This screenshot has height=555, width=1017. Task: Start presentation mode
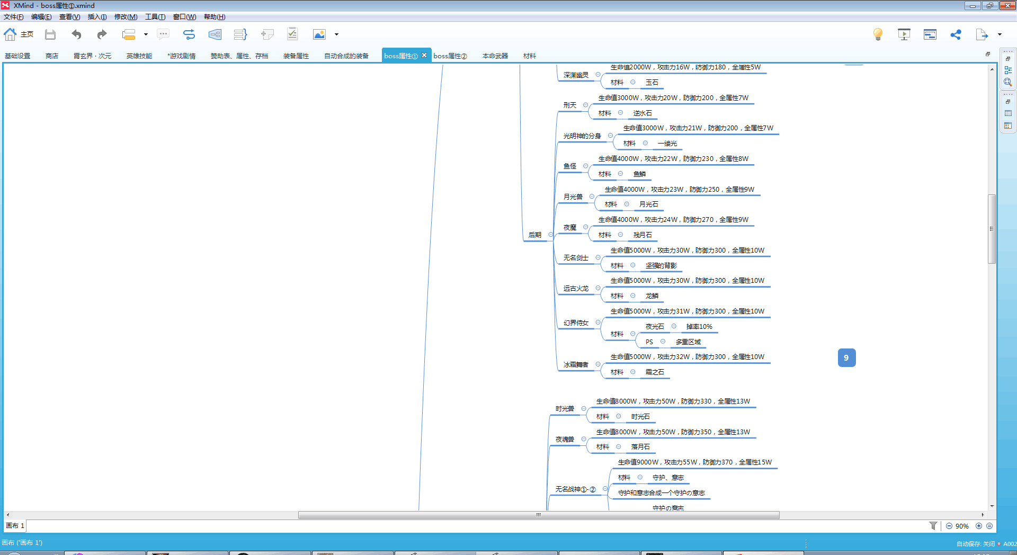click(x=904, y=35)
